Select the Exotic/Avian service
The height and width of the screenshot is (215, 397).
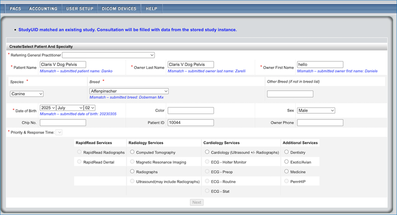click(x=286, y=161)
